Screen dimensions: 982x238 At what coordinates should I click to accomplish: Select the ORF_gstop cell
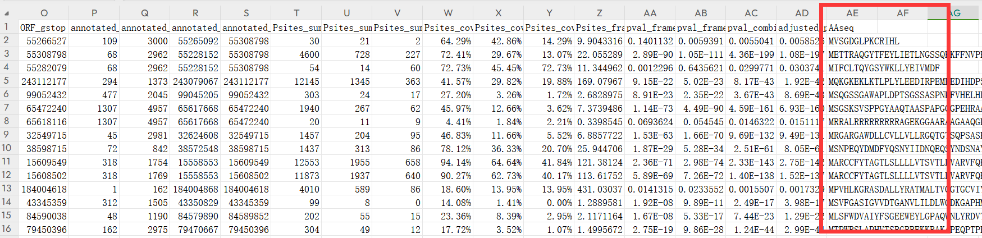click(x=44, y=28)
